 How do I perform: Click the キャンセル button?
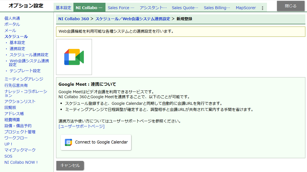click(x=70, y=165)
